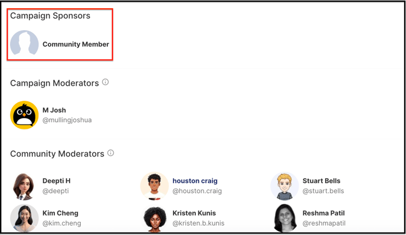Click the @reshmapatil handle
Image resolution: width=406 pixels, height=235 pixels.
coord(324,223)
